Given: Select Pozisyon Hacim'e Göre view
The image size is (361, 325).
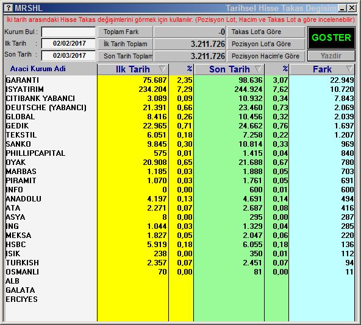Looking at the screenshot, I should coord(266,56).
